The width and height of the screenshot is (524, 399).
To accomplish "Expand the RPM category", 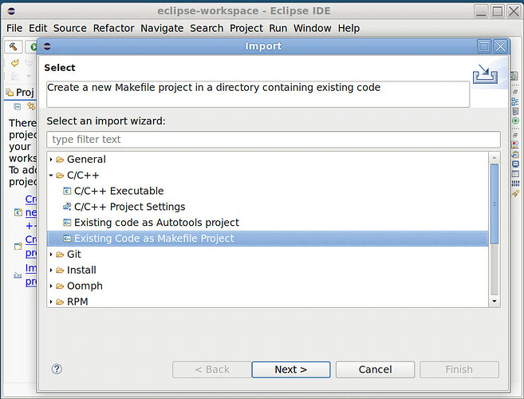I will (51, 302).
